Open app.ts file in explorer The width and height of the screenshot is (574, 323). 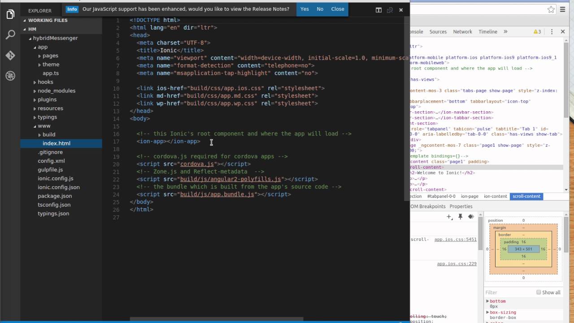(51, 73)
